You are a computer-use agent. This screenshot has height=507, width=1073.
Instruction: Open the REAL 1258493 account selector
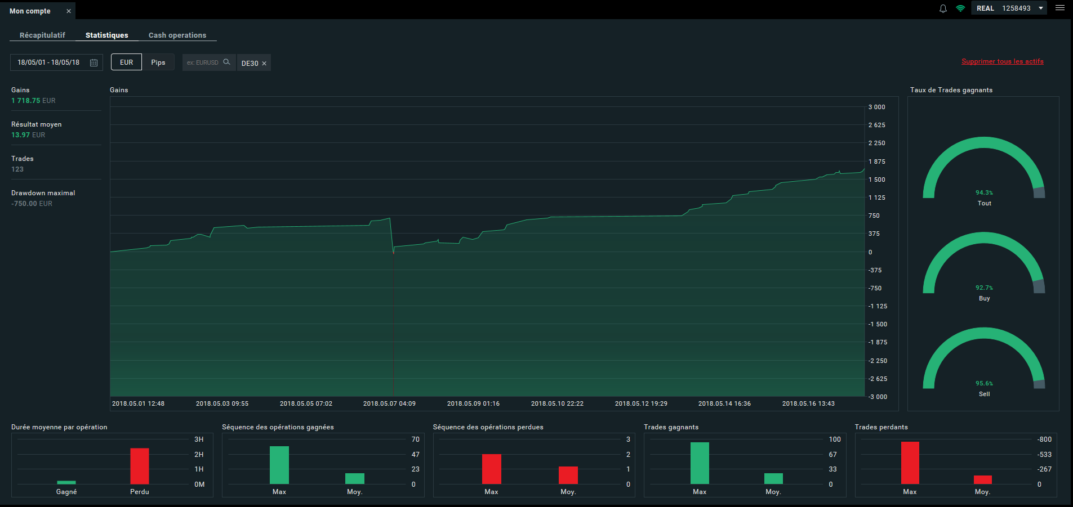[x=1009, y=8]
